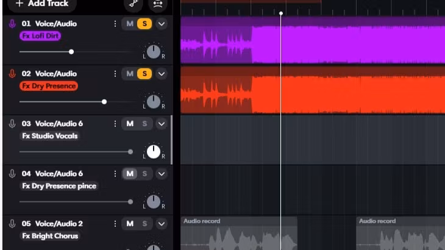Unmute track 03 Voice/Audio 6
The image size is (445, 250).
pos(130,124)
